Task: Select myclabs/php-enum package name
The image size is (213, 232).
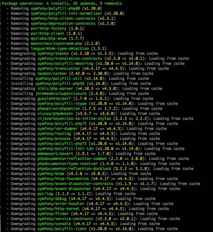Action: (x=48, y=38)
